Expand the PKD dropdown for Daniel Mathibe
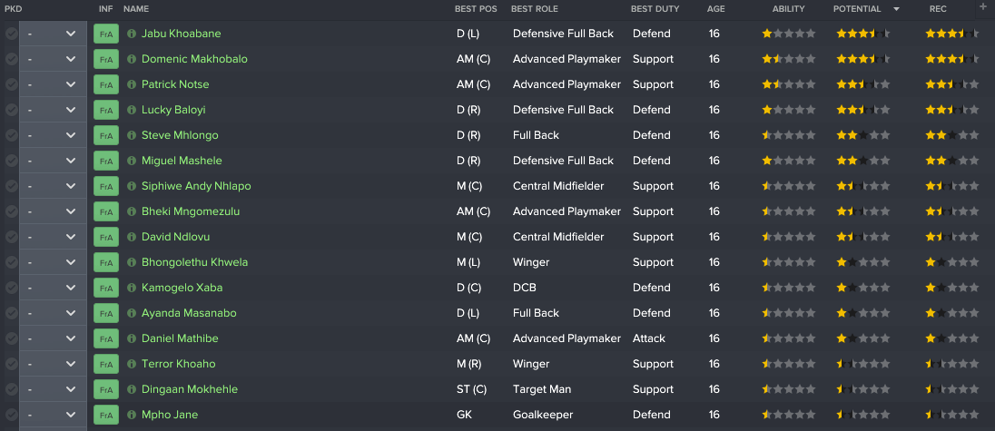 (x=53, y=338)
